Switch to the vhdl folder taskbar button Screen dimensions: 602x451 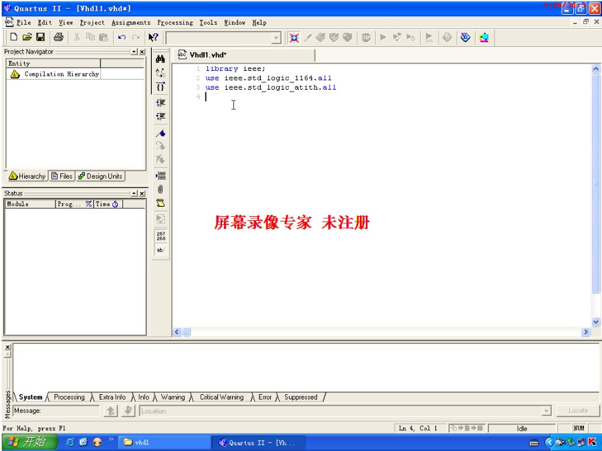point(164,442)
